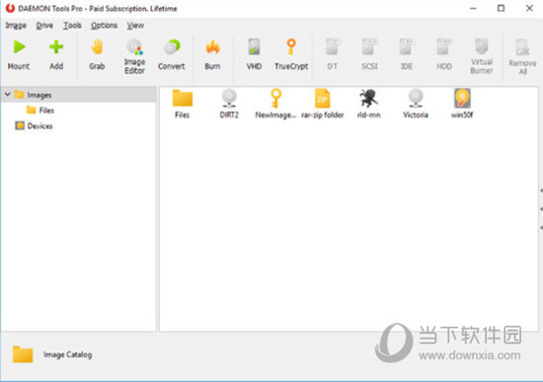Select the rar-zip folder archive
This screenshot has width=543, height=382.
tap(323, 105)
